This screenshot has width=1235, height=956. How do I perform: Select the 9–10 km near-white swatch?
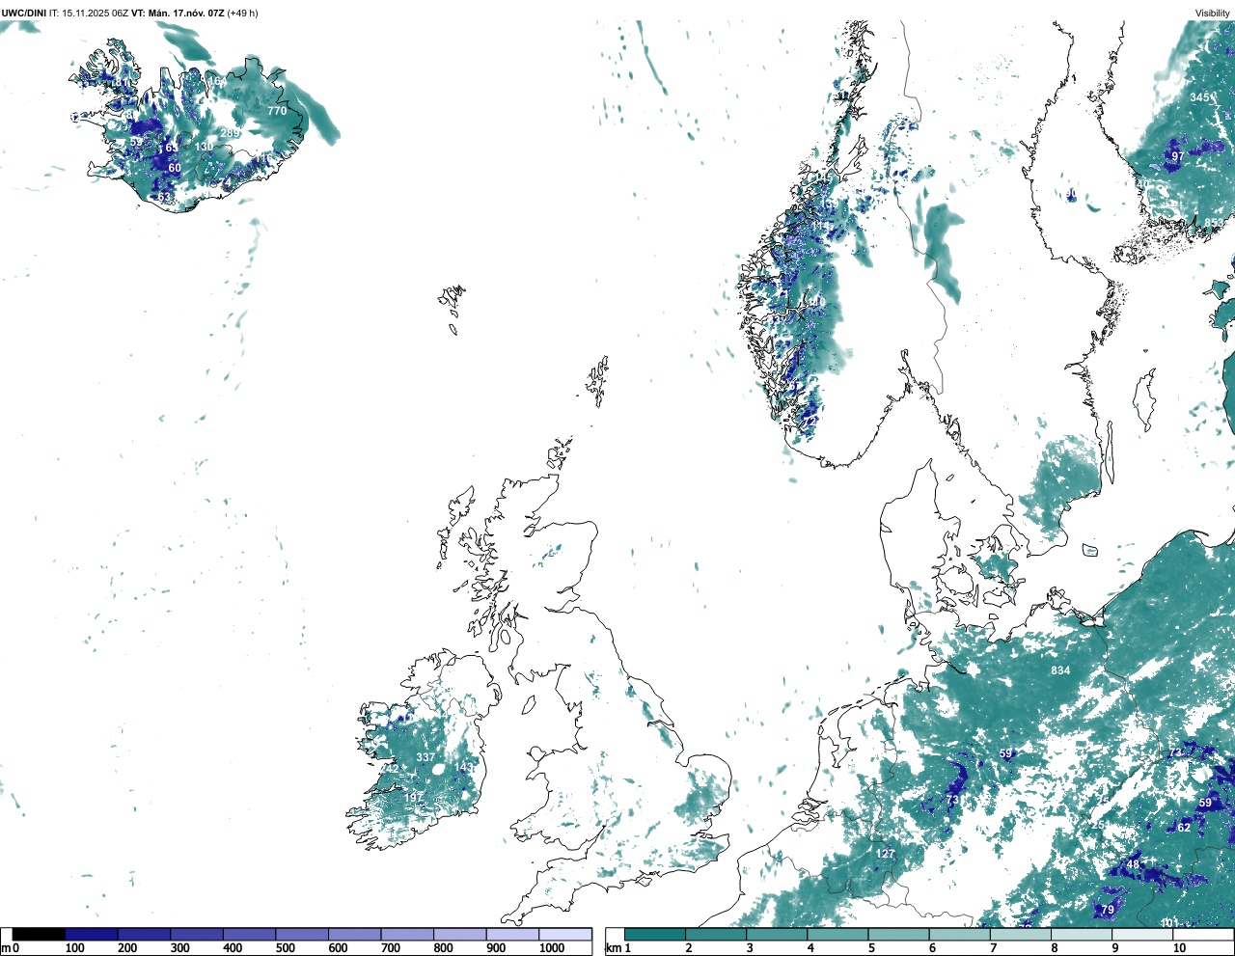click(1141, 935)
